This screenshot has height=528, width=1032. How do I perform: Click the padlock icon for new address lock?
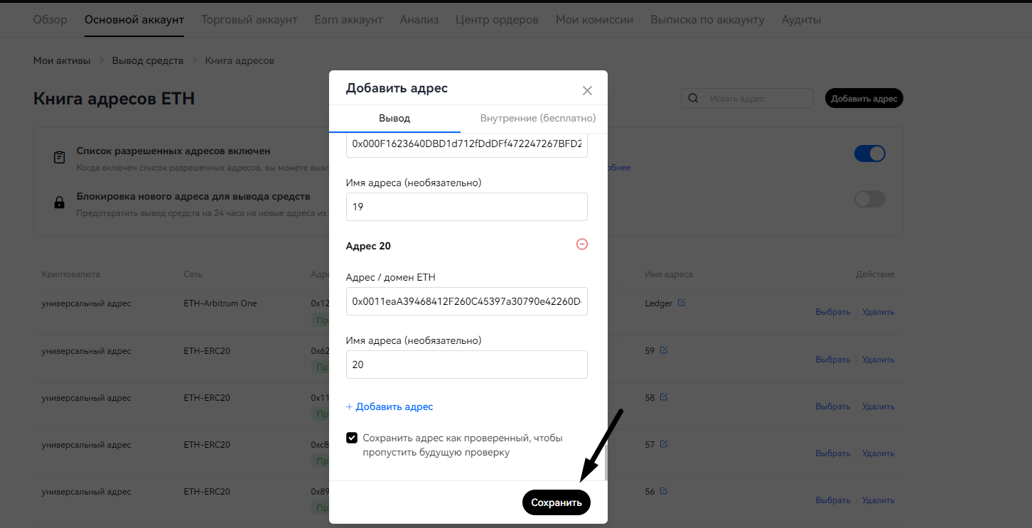click(x=60, y=203)
